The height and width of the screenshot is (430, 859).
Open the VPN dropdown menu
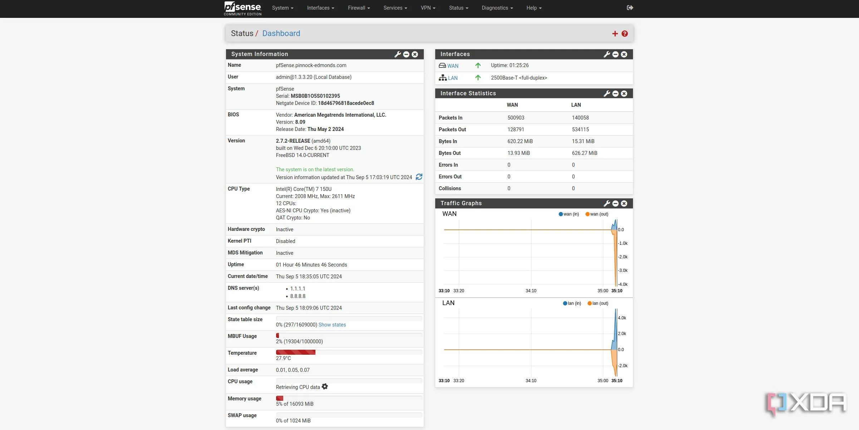coord(428,8)
